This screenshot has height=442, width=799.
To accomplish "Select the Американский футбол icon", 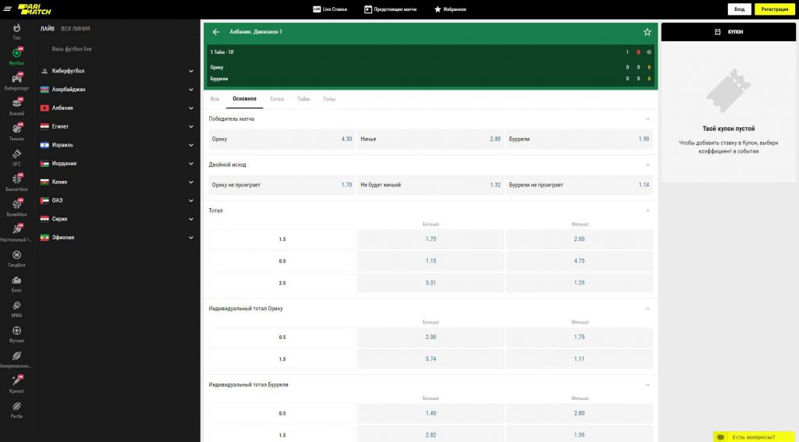I will click(16, 355).
